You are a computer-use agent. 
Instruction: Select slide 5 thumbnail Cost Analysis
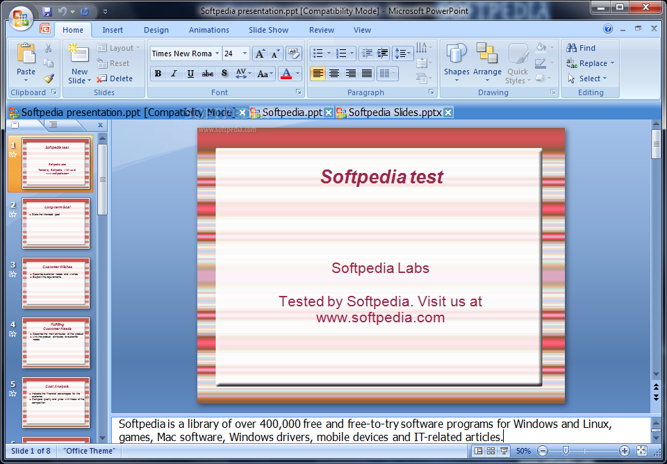pyautogui.click(x=56, y=402)
